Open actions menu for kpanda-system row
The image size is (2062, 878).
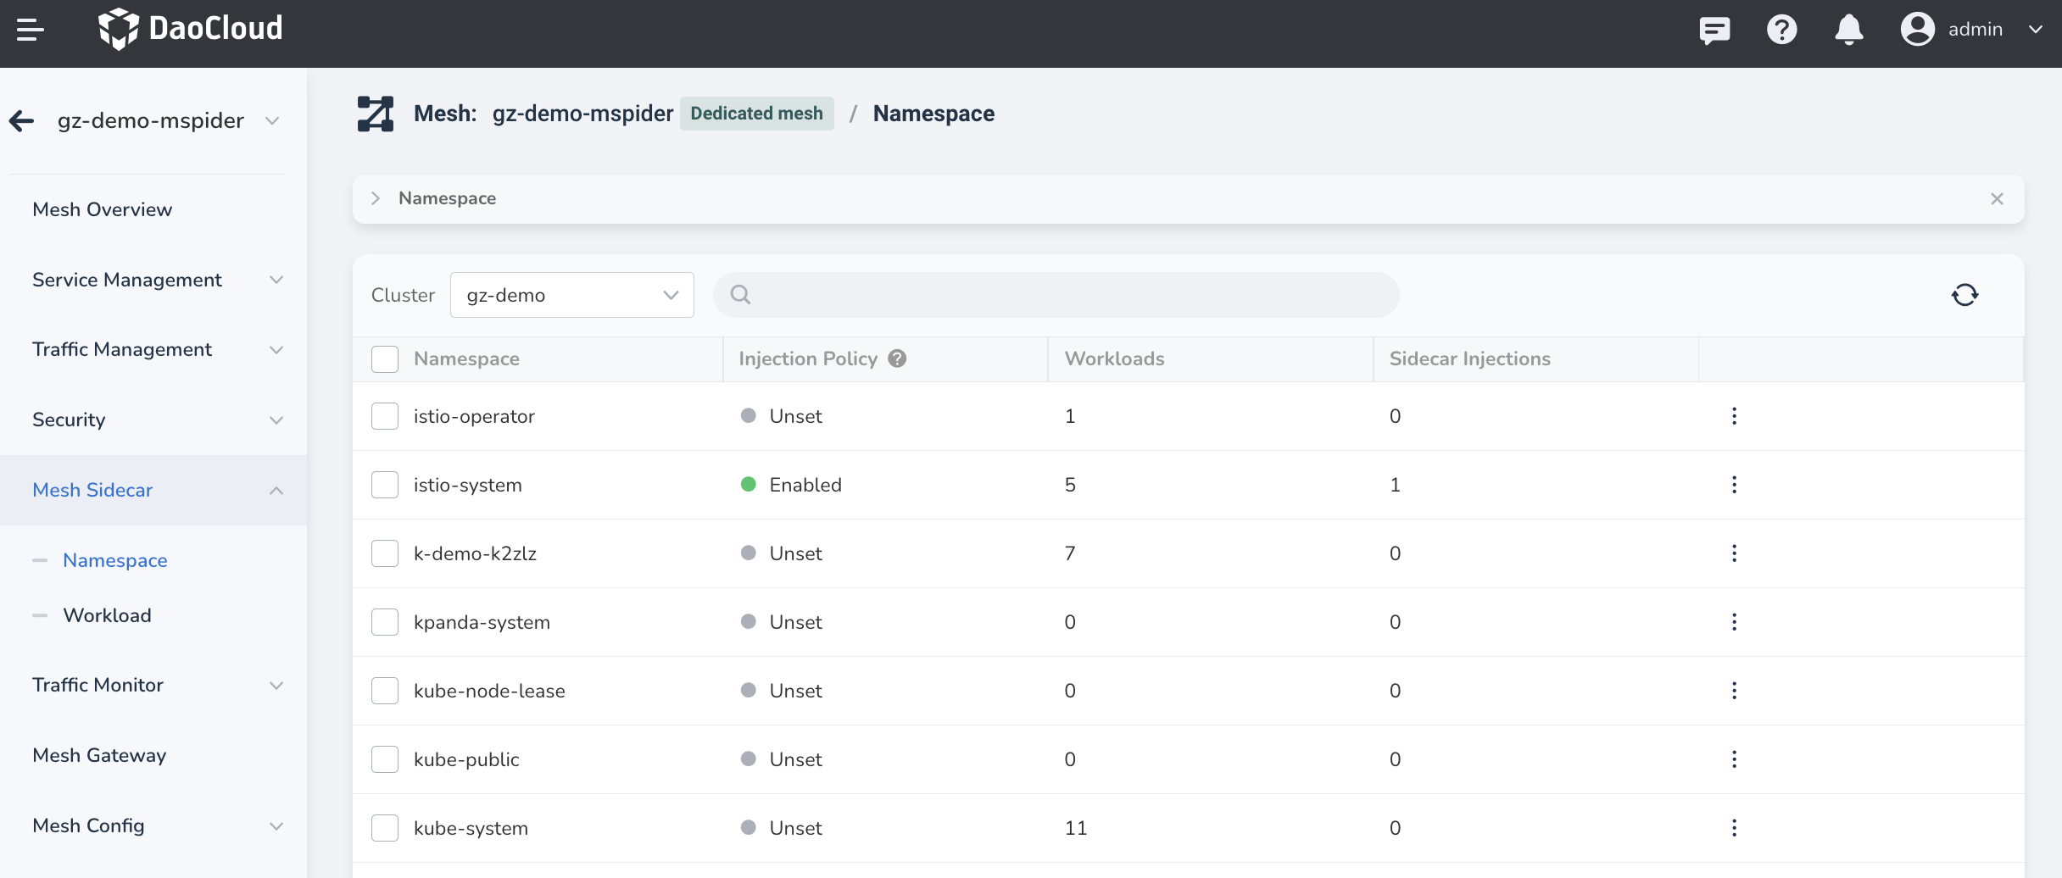1734,622
